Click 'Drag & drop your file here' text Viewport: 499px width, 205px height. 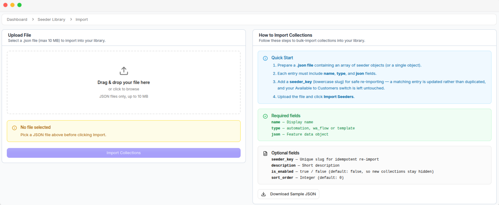(x=124, y=82)
